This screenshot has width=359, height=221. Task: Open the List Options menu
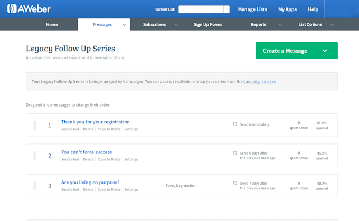click(310, 24)
